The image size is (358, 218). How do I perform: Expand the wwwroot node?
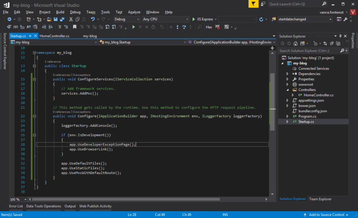click(x=288, y=85)
